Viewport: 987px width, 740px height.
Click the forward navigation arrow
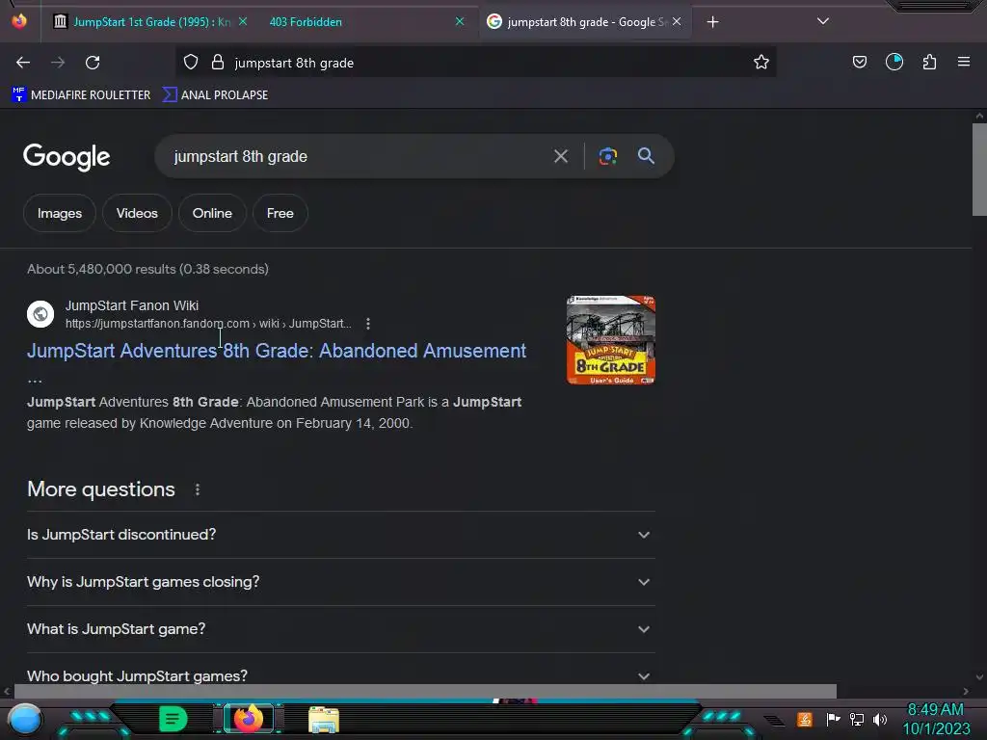(58, 63)
